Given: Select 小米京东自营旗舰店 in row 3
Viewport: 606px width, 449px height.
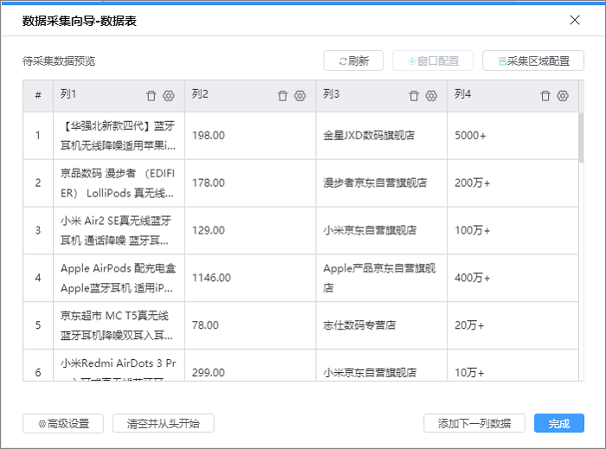Looking at the screenshot, I should (382, 230).
